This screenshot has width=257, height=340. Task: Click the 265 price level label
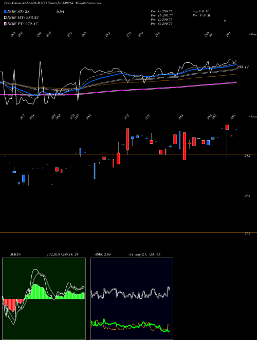click(248, 196)
